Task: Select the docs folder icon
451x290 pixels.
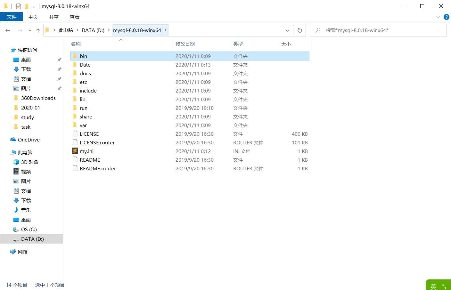Action: tap(75, 73)
